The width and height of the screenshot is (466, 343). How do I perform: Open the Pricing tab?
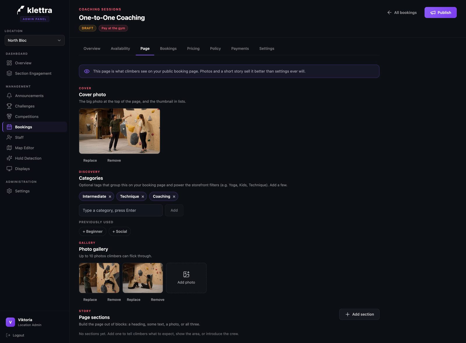(x=193, y=49)
